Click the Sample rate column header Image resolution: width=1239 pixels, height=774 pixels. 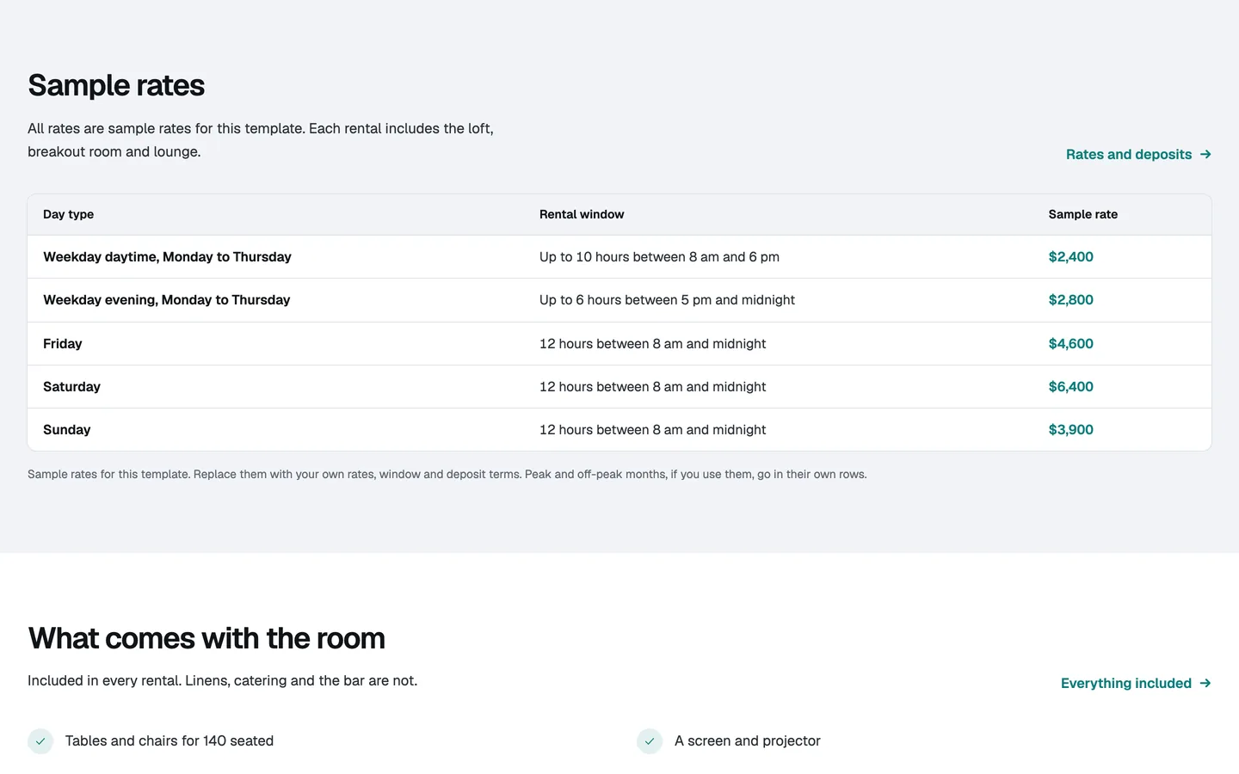coord(1083,214)
